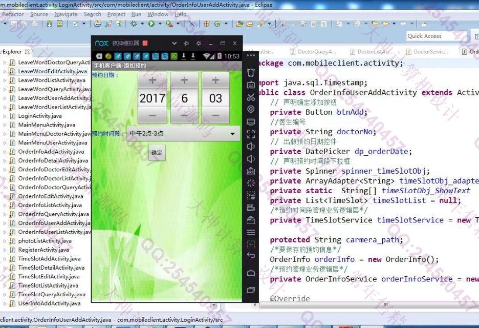This screenshot has width=479, height=328.
Task: Expand LoginActivity.java tree node
Action: [x=5, y=116]
